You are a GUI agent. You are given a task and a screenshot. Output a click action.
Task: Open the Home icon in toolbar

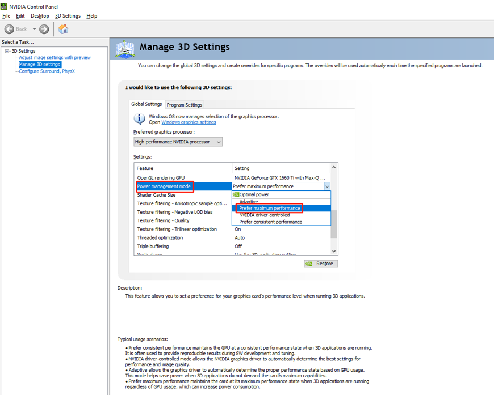tap(64, 29)
